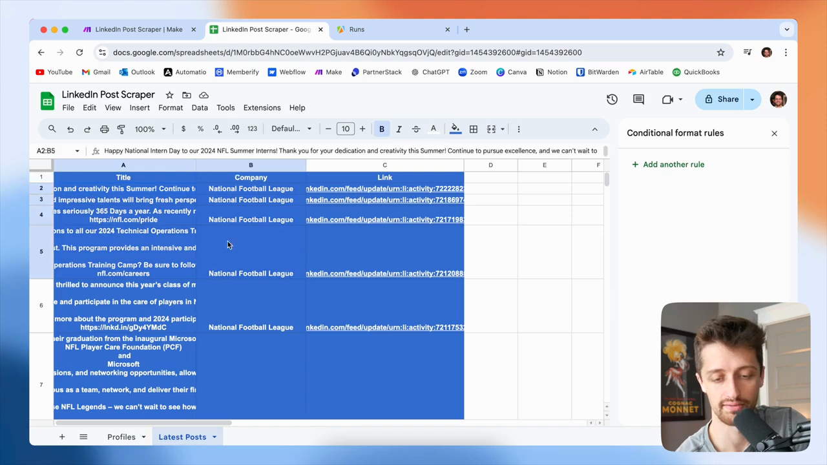
Task: Click the horizontal scrollbar of the sheet
Action: coord(143,423)
